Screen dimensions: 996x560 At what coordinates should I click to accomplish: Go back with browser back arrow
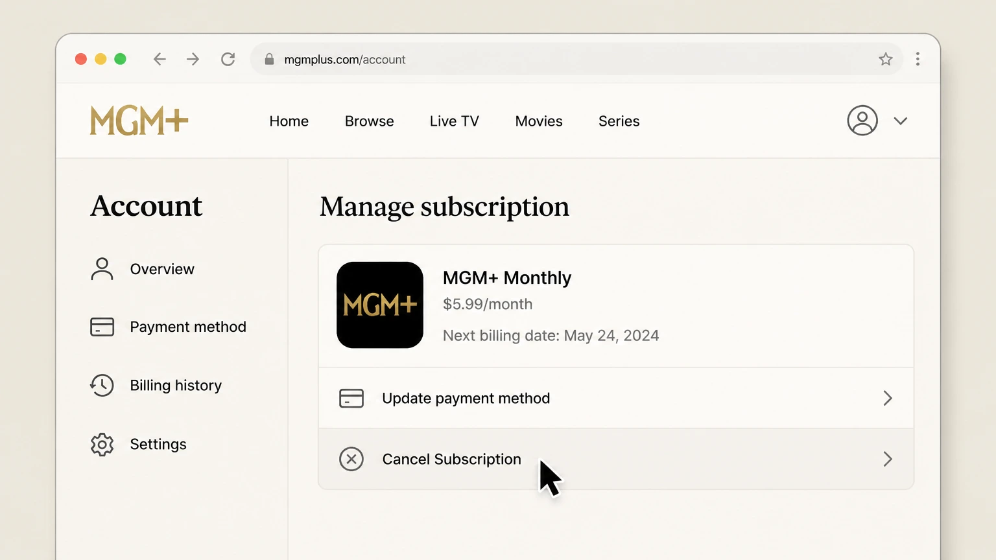tap(160, 60)
